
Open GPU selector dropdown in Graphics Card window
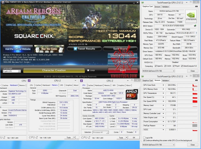tap(159, 71)
